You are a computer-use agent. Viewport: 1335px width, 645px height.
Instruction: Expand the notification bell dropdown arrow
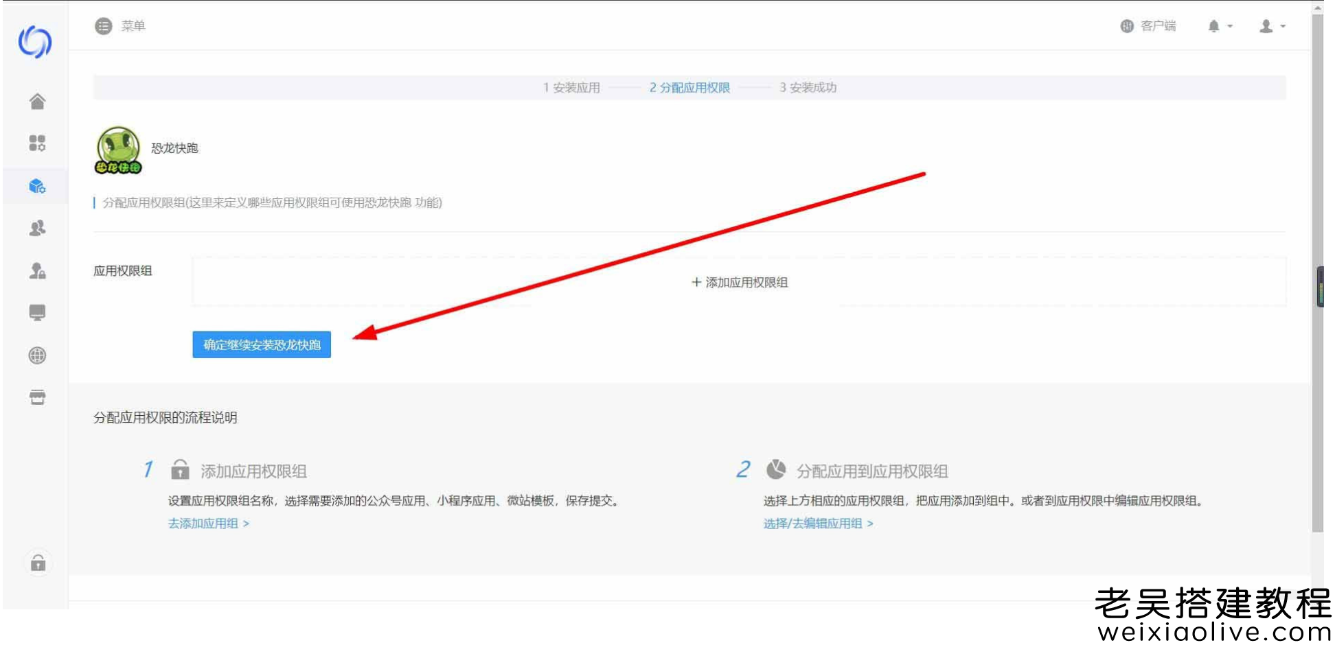point(1229,27)
